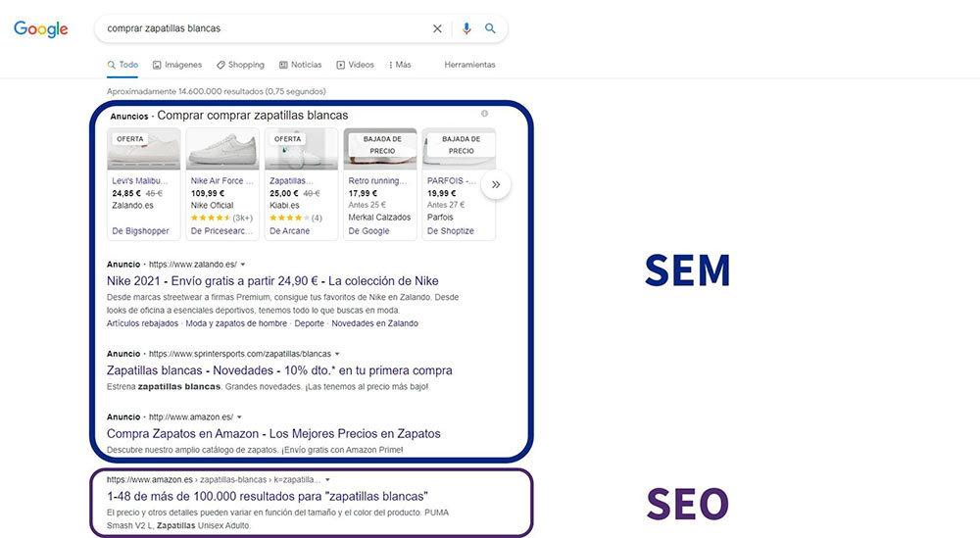Viewport: 980px width, 538px height.
Task: Open the De Bigshopper link
Action: [140, 230]
